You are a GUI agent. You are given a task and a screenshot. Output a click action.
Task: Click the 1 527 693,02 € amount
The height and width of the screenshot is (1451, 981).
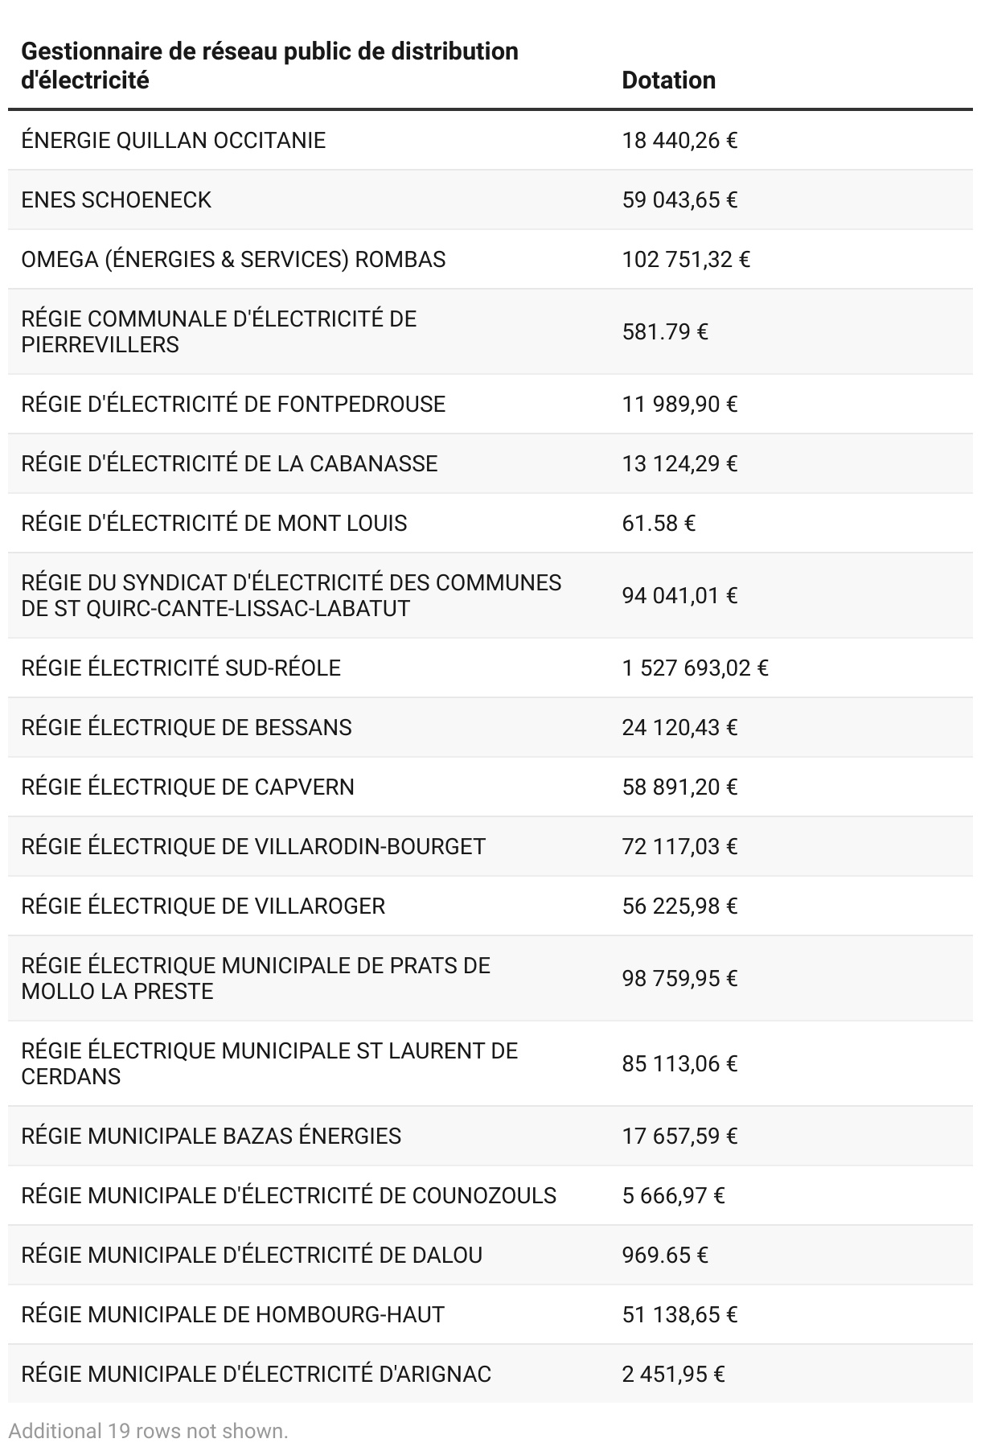pos(695,668)
